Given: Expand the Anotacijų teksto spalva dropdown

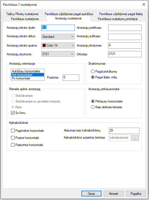Looking at the screenshot, I should coord(58,45).
